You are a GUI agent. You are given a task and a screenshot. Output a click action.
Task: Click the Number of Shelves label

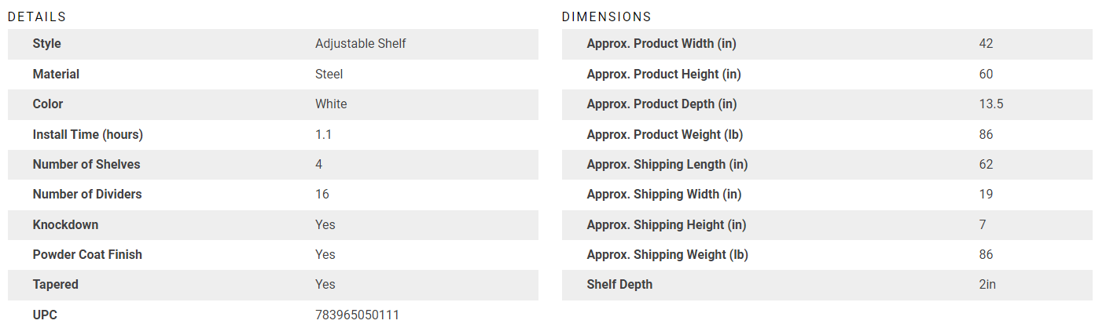point(86,165)
